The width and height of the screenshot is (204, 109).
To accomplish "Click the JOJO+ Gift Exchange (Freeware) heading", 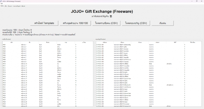I will tap(102, 11).
